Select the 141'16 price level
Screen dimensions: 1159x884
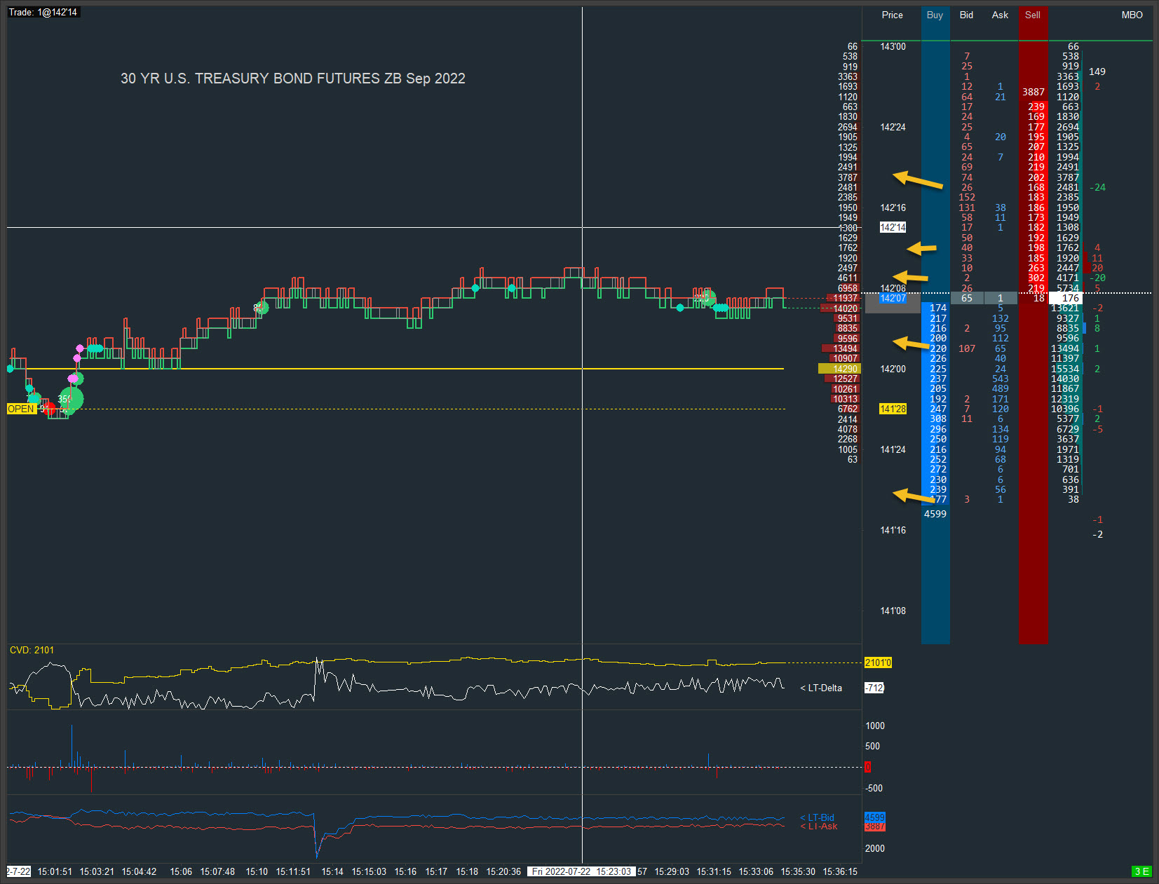tap(893, 530)
